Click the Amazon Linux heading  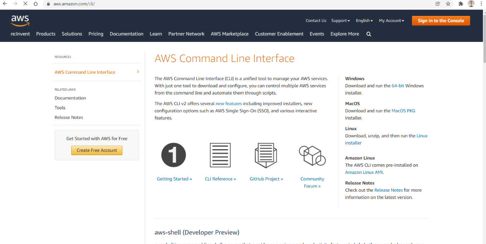pyautogui.click(x=360, y=158)
